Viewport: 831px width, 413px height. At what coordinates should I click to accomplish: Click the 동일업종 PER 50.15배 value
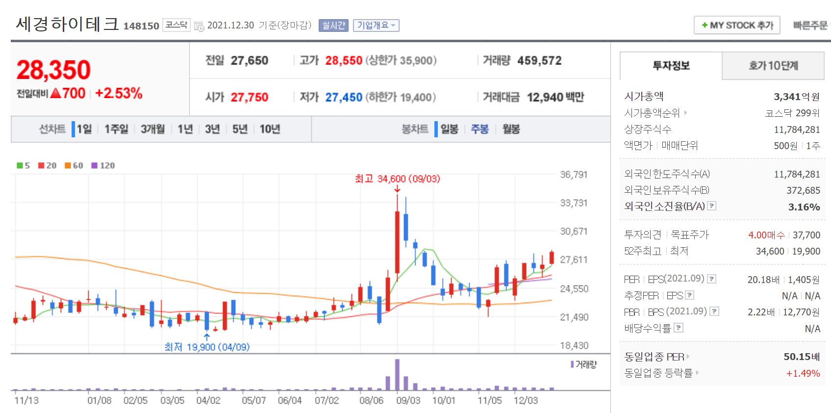(x=802, y=357)
